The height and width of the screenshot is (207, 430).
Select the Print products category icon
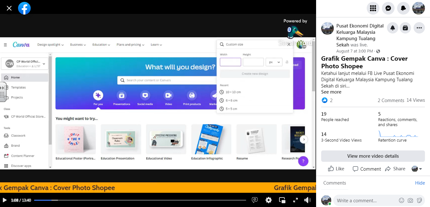(192, 95)
